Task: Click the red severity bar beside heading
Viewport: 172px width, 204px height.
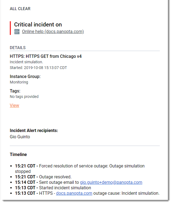Action: point(10,28)
